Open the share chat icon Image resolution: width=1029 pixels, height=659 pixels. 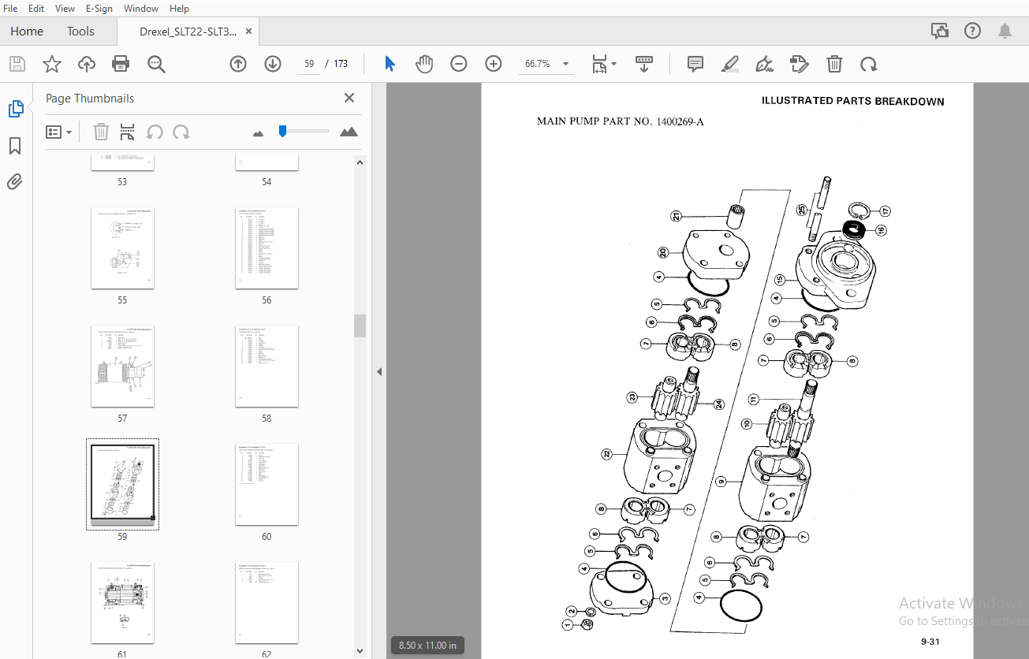click(940, 31)
